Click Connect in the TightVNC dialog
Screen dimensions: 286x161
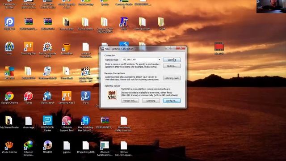(x=172, y=59)
